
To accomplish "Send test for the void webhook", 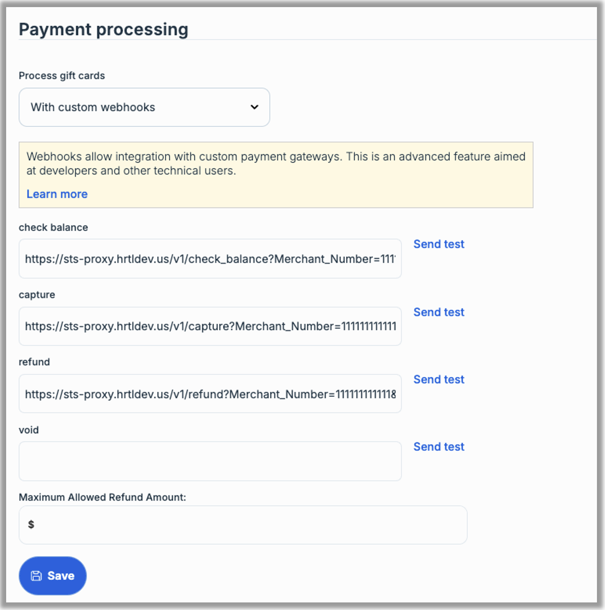I will pos(438,447).
